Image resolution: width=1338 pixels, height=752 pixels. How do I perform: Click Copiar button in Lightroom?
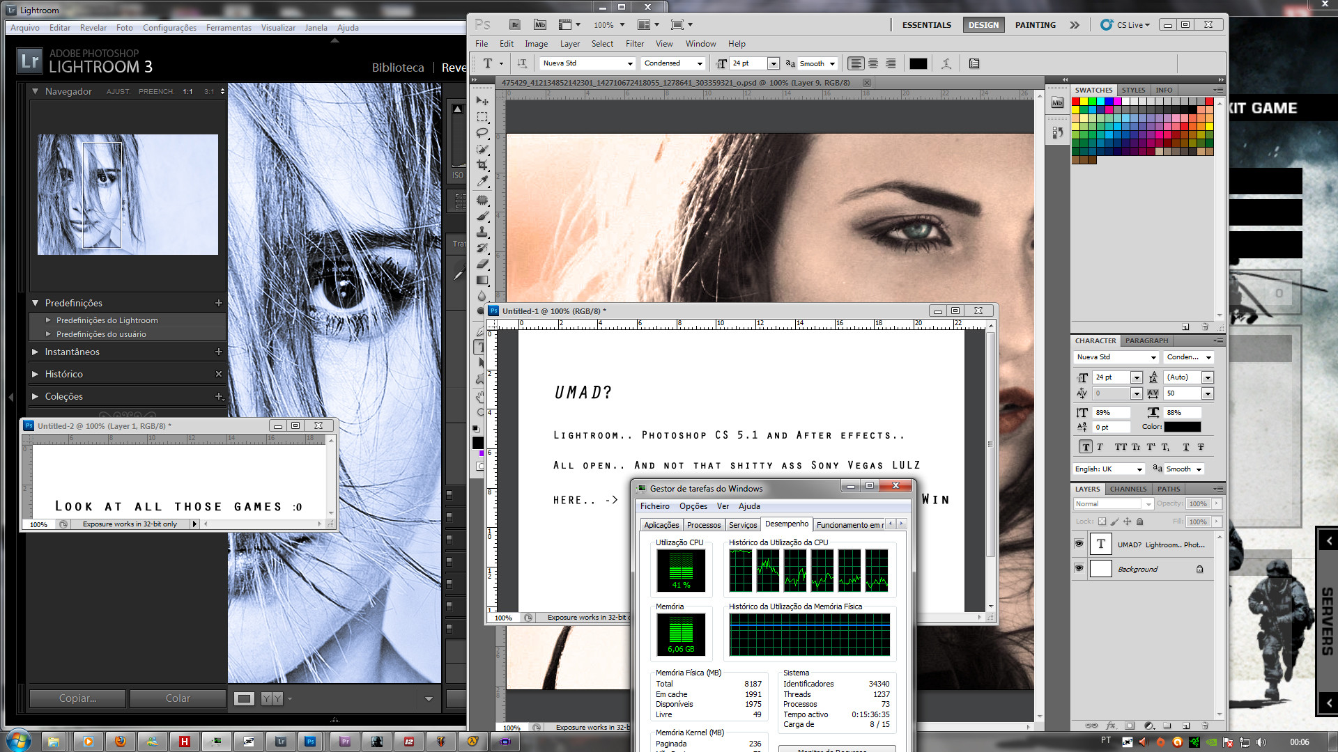click(77, 698)
